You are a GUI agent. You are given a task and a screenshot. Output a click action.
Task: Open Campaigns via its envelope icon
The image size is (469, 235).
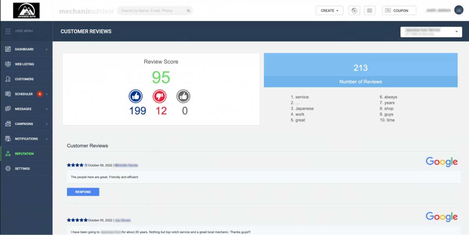coord(8,123)
